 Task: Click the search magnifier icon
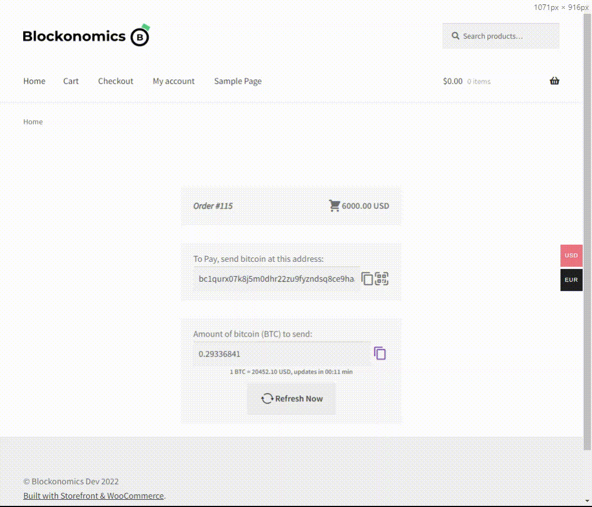pos(455,36)
